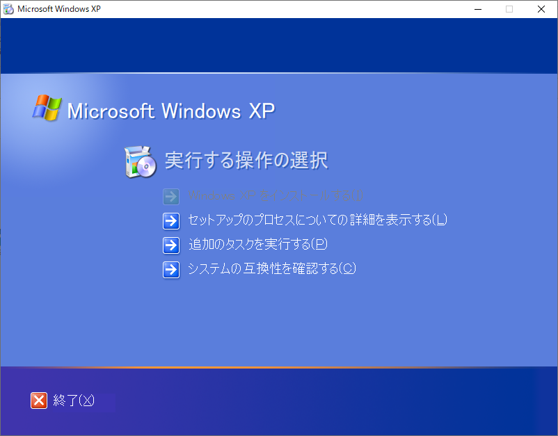Click the greyed arrow icon beside Windows XP をインストールする
Viewport: 558px width, 436px height.
pos(171,196)
